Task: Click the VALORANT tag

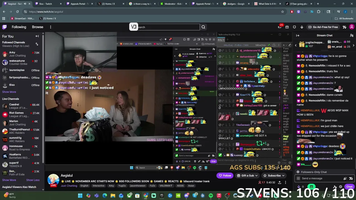Action: [x=166, y=186]
